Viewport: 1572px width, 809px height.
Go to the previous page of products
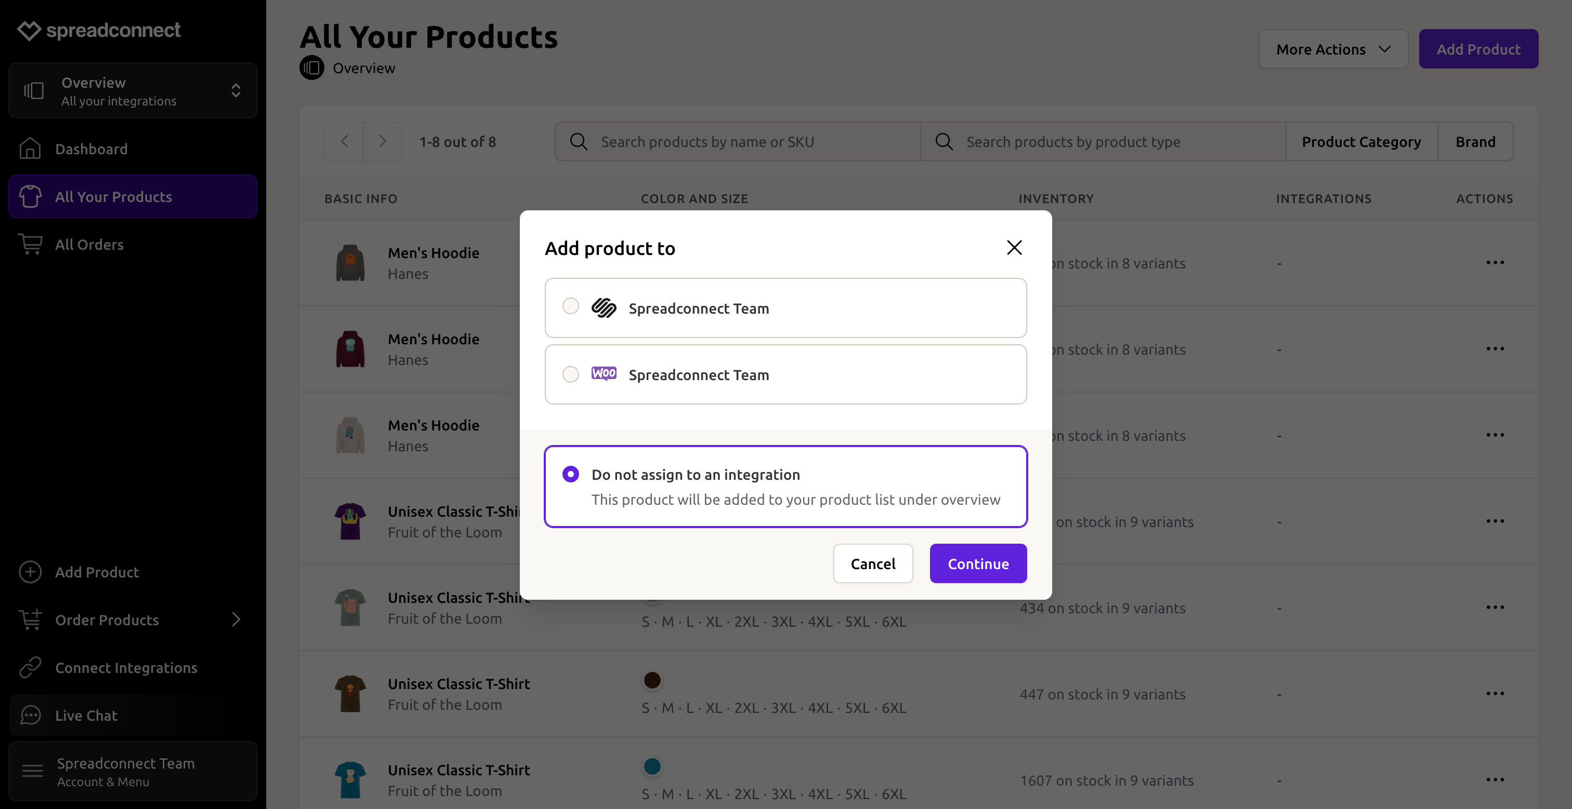[344, 141]
